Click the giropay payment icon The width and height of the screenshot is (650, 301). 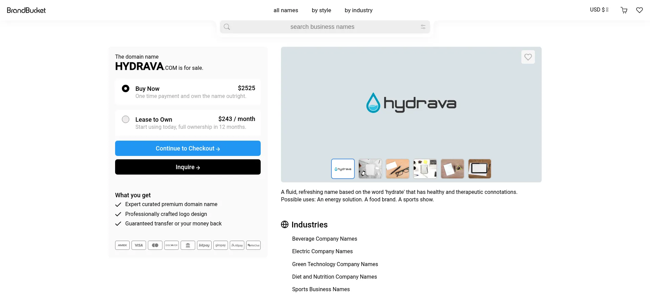tap(220, 245)
